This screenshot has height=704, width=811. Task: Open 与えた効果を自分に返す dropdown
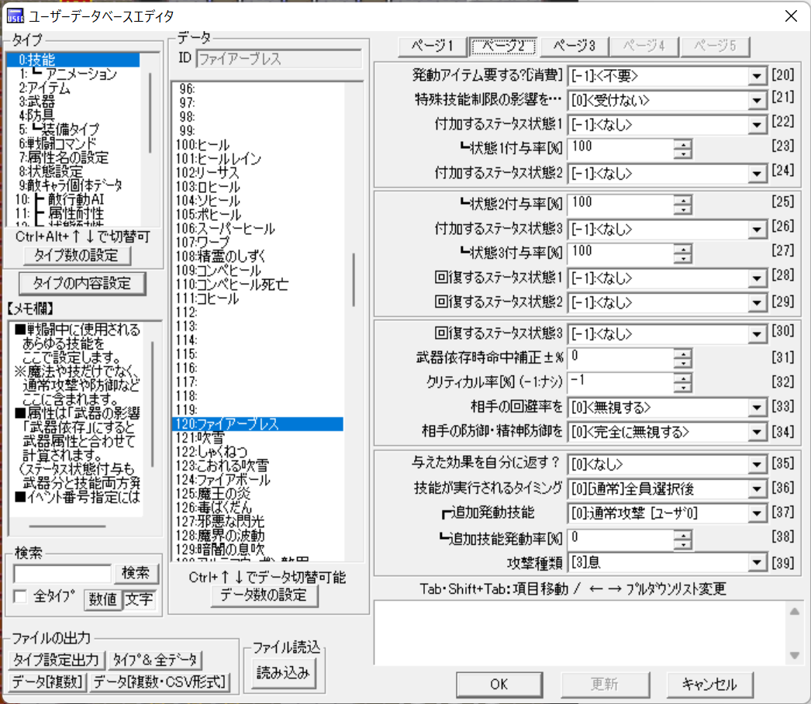757,464
